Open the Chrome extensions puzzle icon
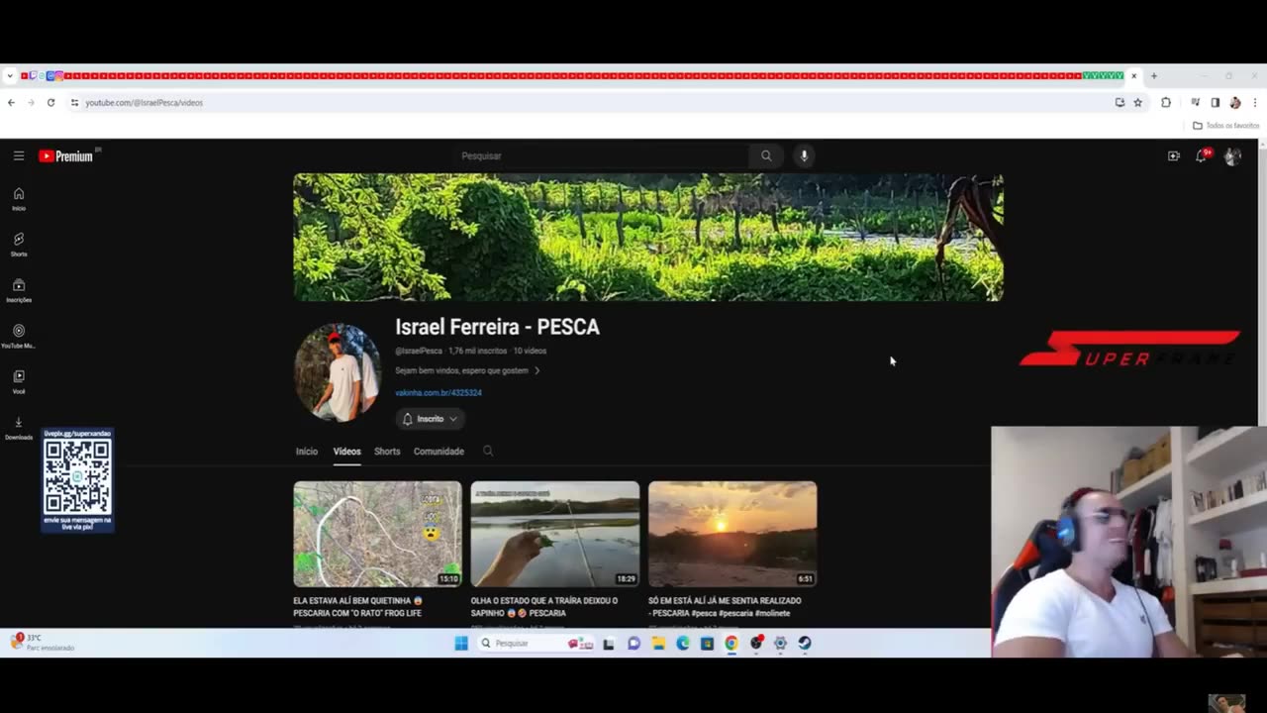1267x713 pixels. click(1166, 103)
